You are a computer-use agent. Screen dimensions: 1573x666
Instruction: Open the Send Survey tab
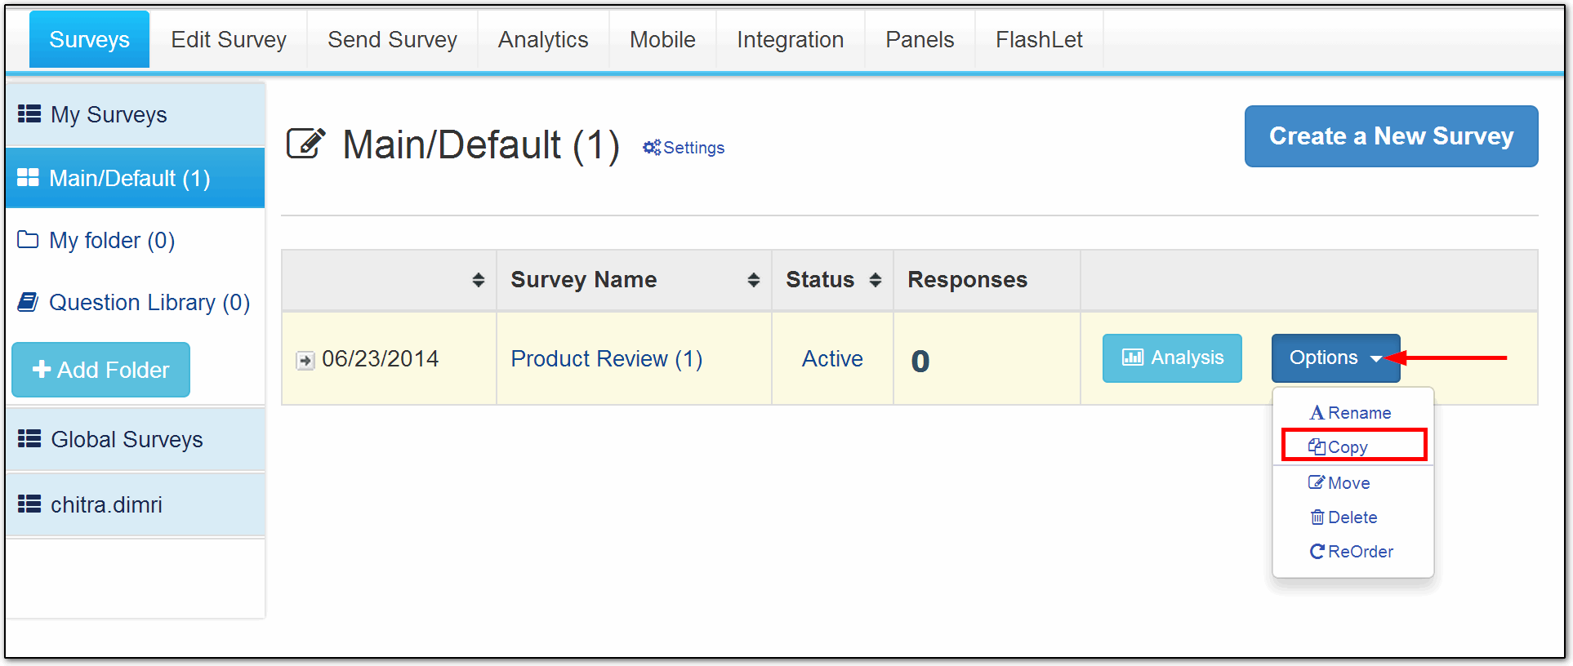(392, 39)
